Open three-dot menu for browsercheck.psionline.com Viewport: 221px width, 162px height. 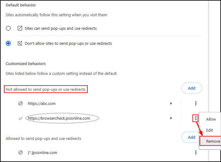[196, 118]
